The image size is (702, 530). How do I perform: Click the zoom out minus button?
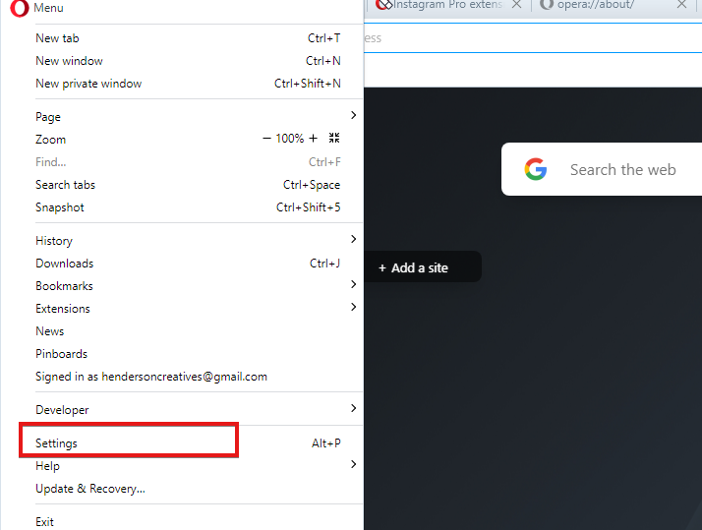(266, 139)
